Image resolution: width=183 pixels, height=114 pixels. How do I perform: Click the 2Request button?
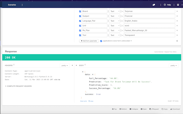pyautogui.click(x=154, y=109)
